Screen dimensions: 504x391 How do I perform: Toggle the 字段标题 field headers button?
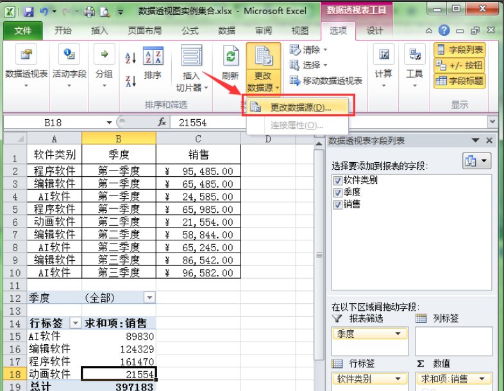click(x=460, y=81)
